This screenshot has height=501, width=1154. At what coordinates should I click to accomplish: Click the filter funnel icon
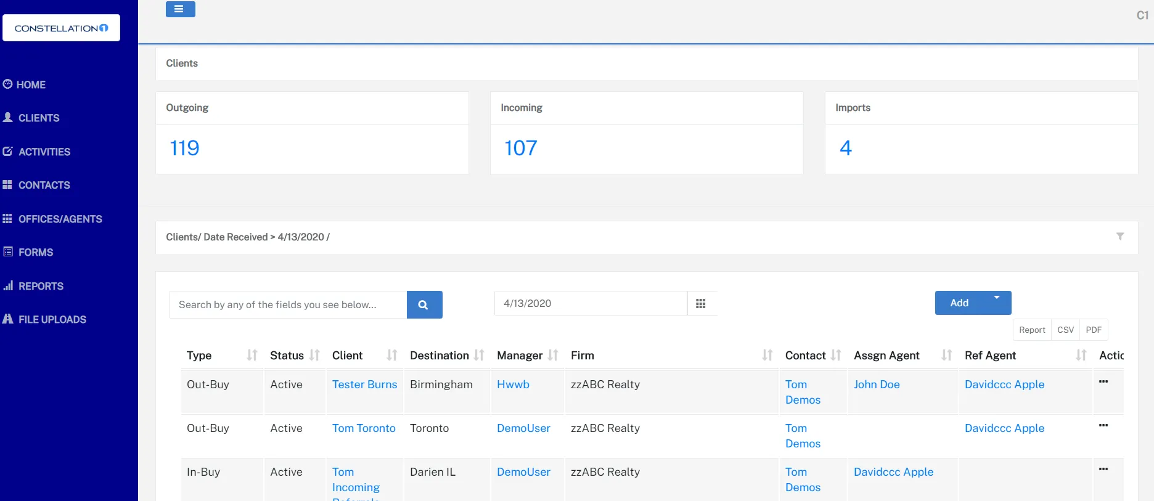(1119, 237)
